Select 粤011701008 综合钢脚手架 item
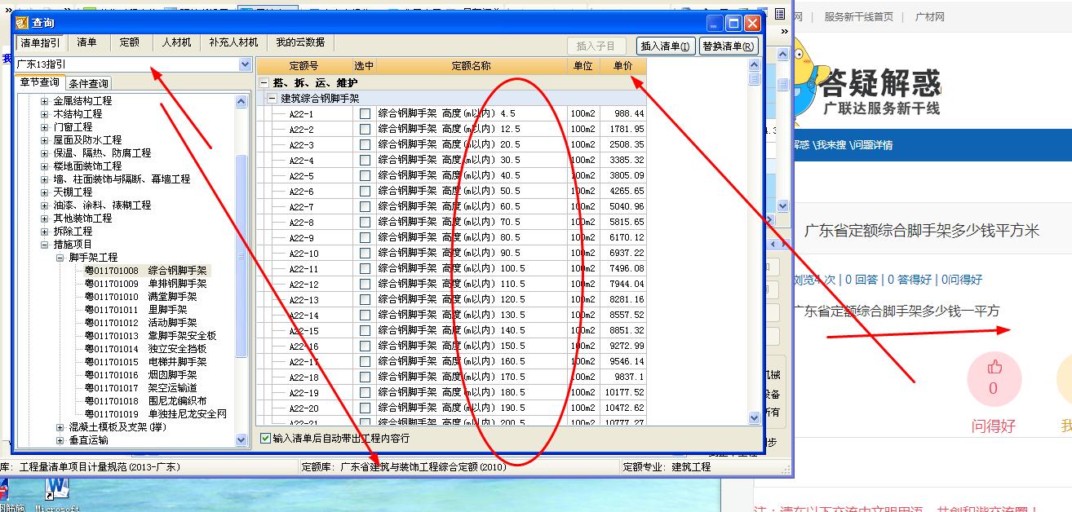This screenshot has height=512, width=1072. (x=146, y=271)
